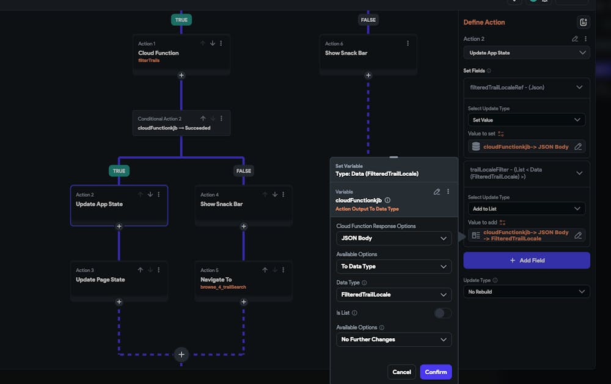The image size is (611, 384).
Task: Move Action 2 Update App State down
Action: point(150,194)
